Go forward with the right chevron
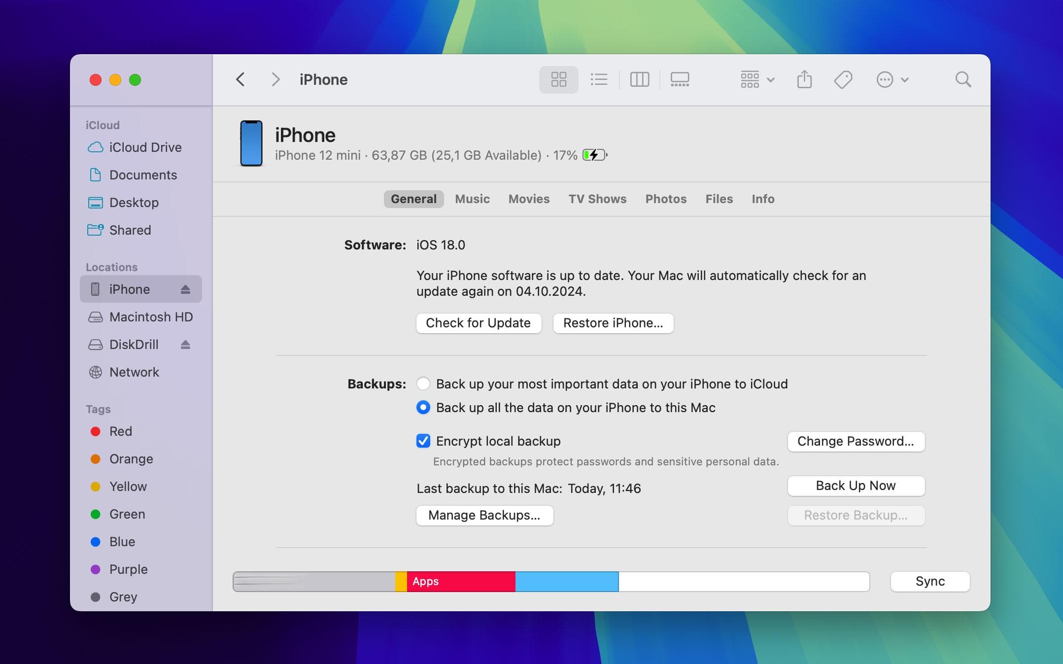 click(x=275, y=79)
